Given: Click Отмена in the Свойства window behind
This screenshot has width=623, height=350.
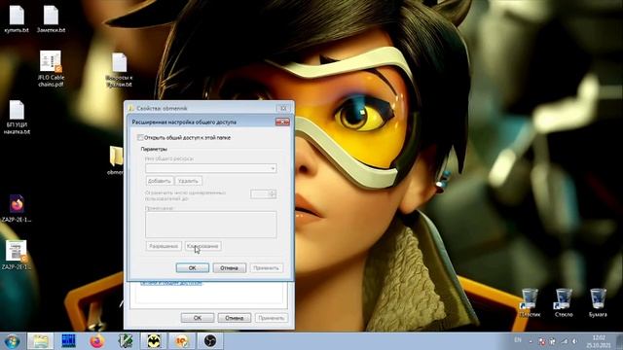Looking at the screenshot, I should (x=235, y=318).
